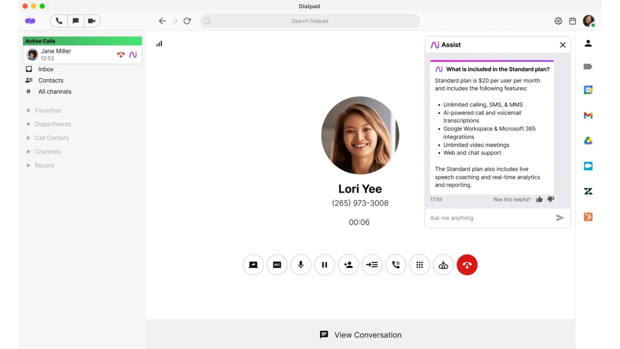The width and height of the screenshot is (620, 349).
Task: Open the HubSpot integration icon
Action: pyautogui.click(x=588, y=217)
